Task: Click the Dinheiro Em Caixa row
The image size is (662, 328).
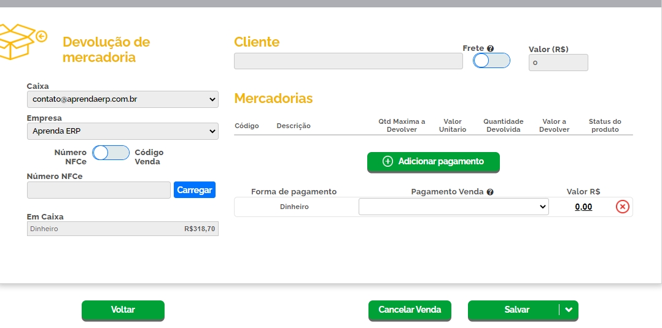Action: coord(122,229)
